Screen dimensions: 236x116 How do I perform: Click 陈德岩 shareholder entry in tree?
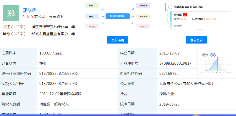(x=178, y=26)
